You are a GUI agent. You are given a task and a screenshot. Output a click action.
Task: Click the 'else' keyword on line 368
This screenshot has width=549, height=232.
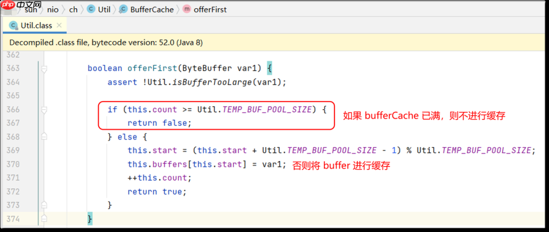pyautogui.click(x=128, y=137)
